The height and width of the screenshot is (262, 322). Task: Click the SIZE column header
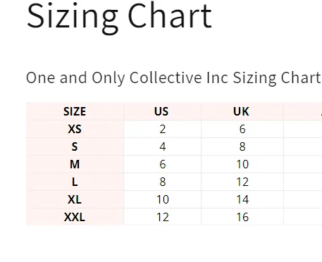(75, 111)
